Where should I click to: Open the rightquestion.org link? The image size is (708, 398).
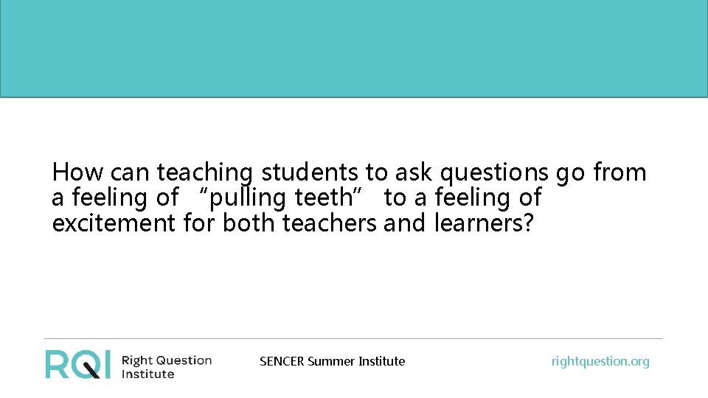pyautogui.click(x=600, y=361)
